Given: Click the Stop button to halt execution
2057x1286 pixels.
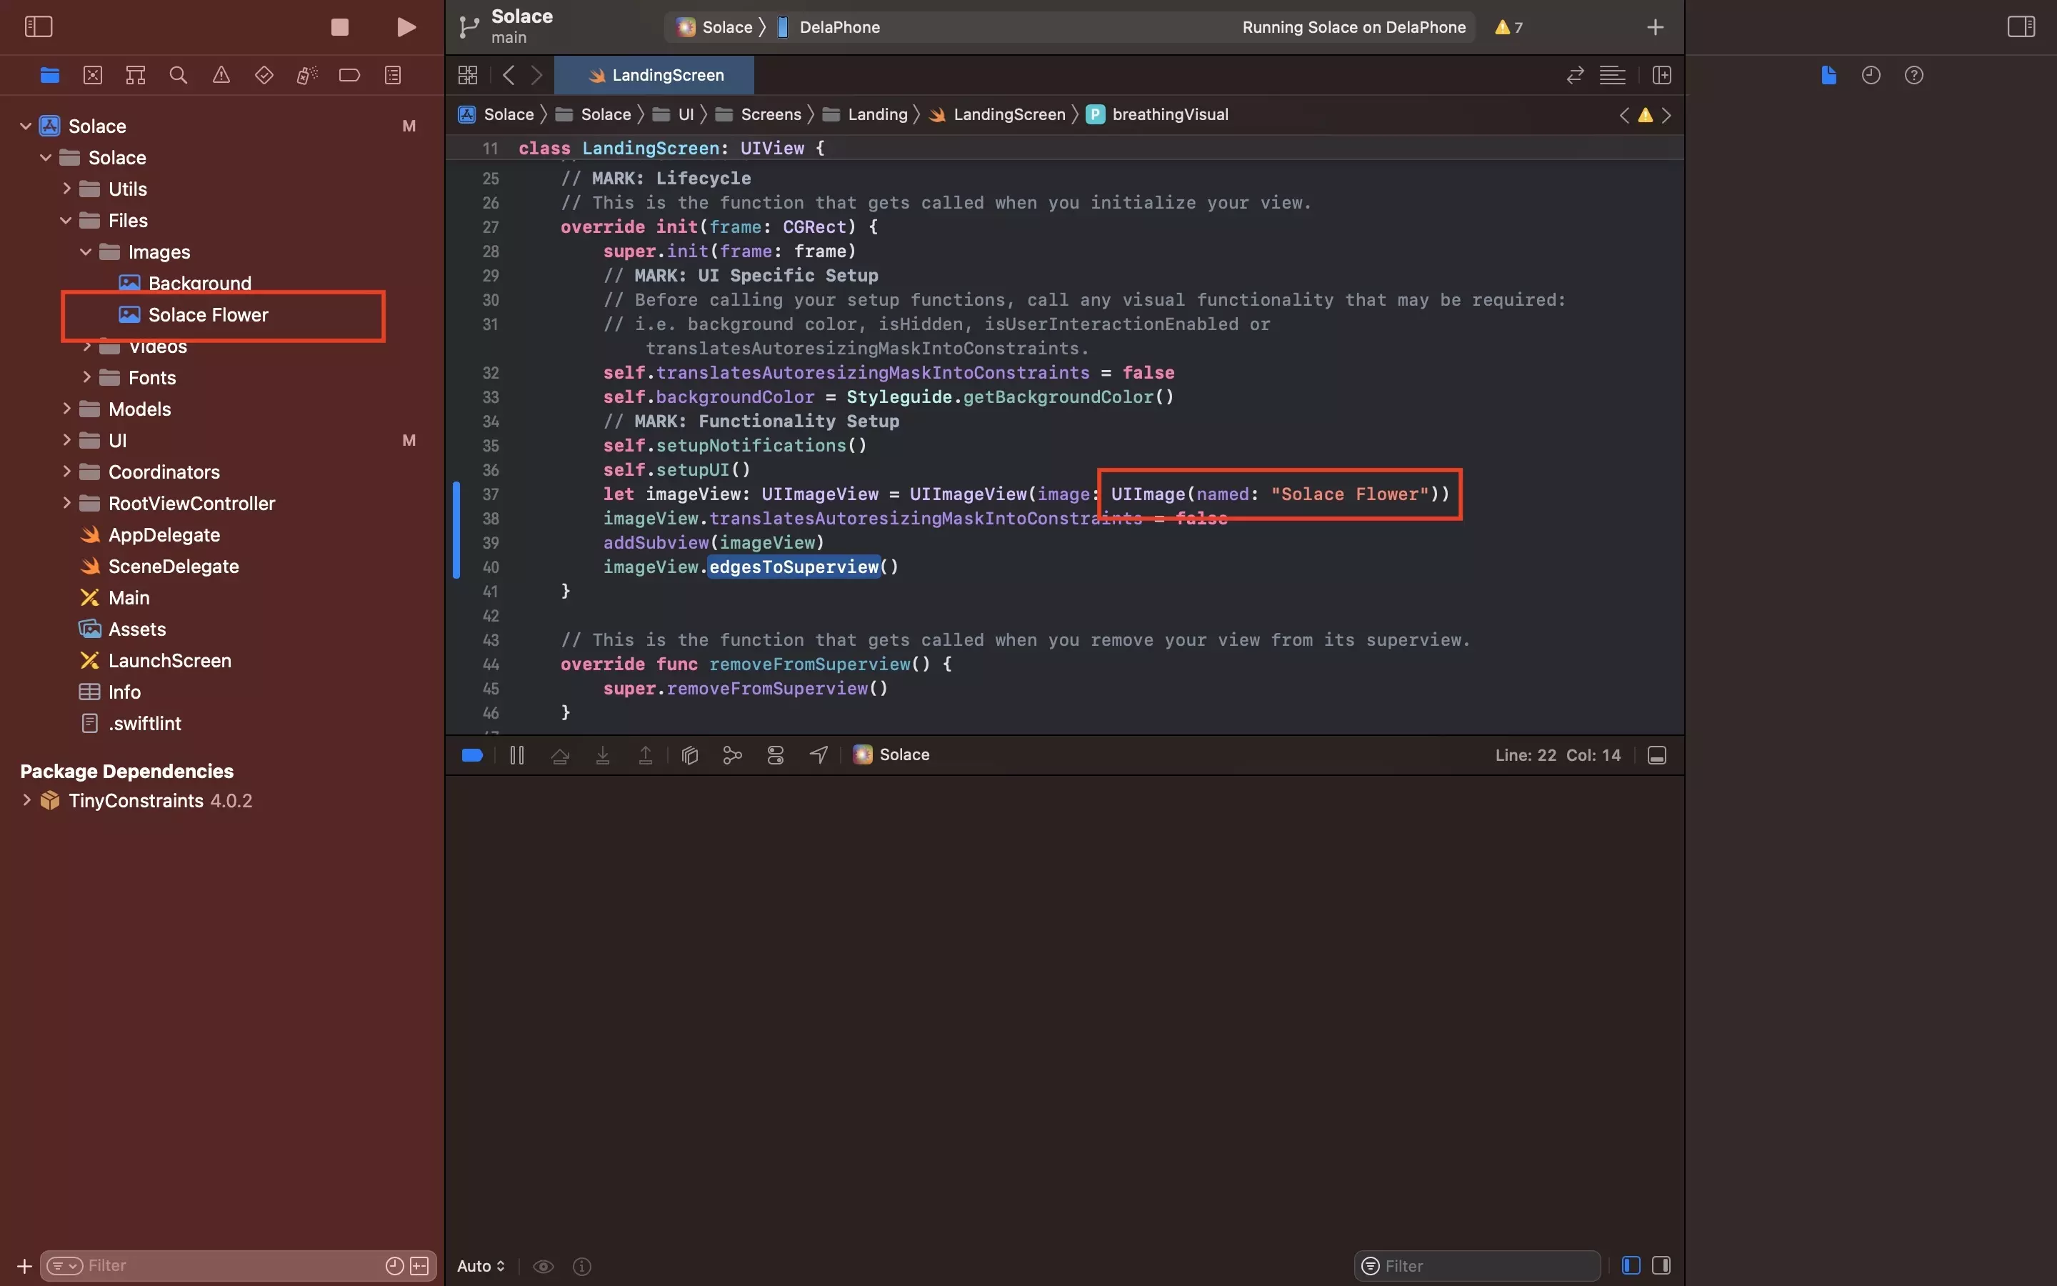Looking at the screenshot, I should coord(339,26).
